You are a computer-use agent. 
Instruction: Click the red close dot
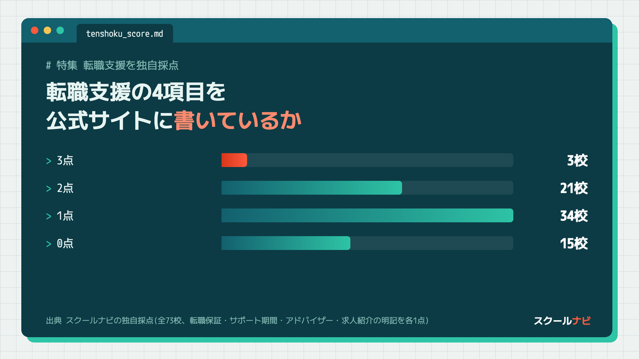click(35, 30)
